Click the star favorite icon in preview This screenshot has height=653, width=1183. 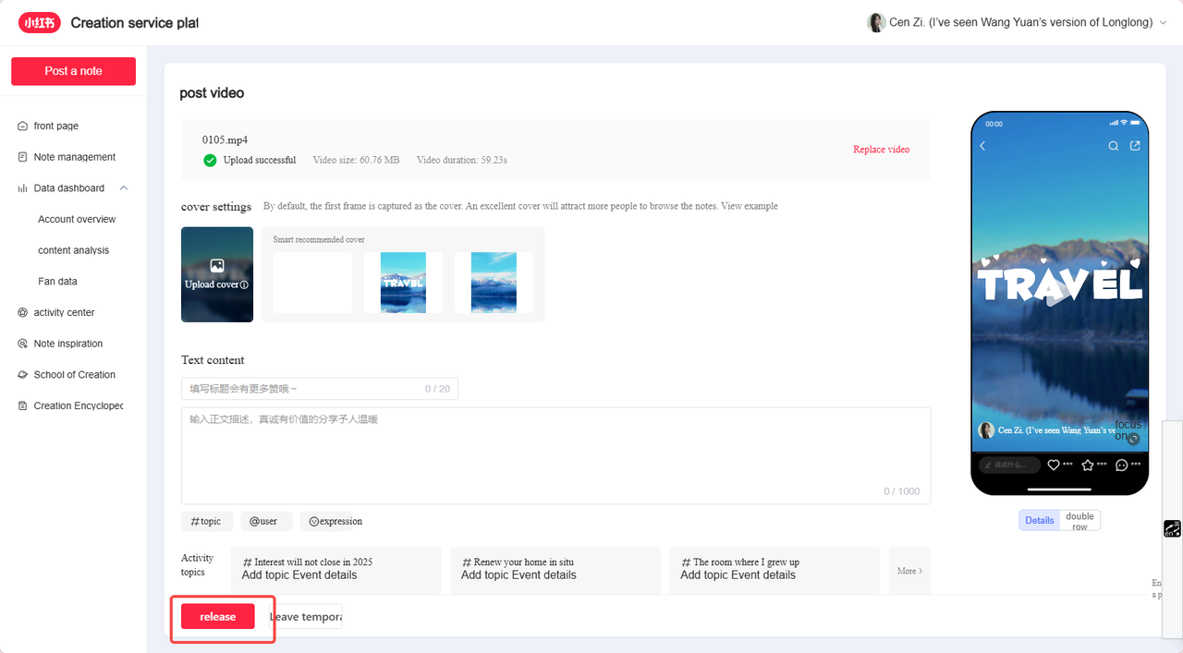pos(1088,465)
